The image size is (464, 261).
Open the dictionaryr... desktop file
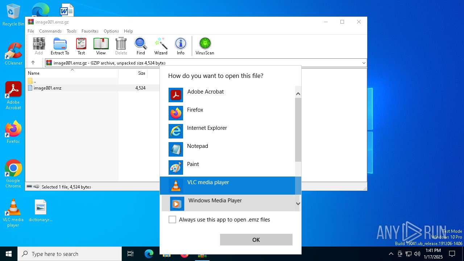[41, 211]
